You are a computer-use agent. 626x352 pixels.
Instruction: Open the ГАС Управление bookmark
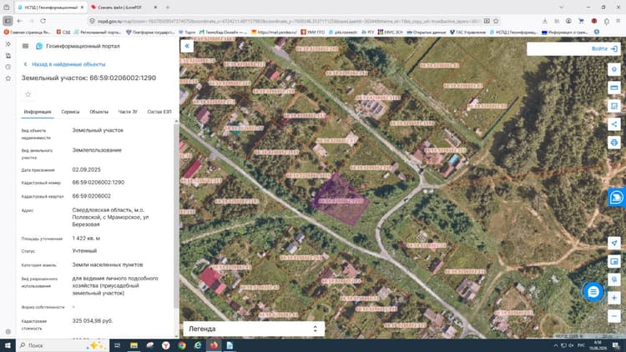click(x=467, y=32)
